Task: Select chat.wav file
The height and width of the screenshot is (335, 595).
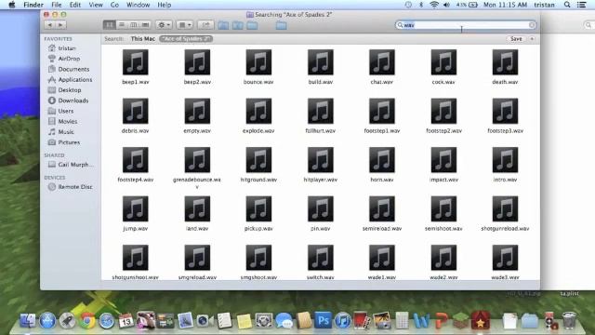Action: pyautogui.click(x=382, y=62)
